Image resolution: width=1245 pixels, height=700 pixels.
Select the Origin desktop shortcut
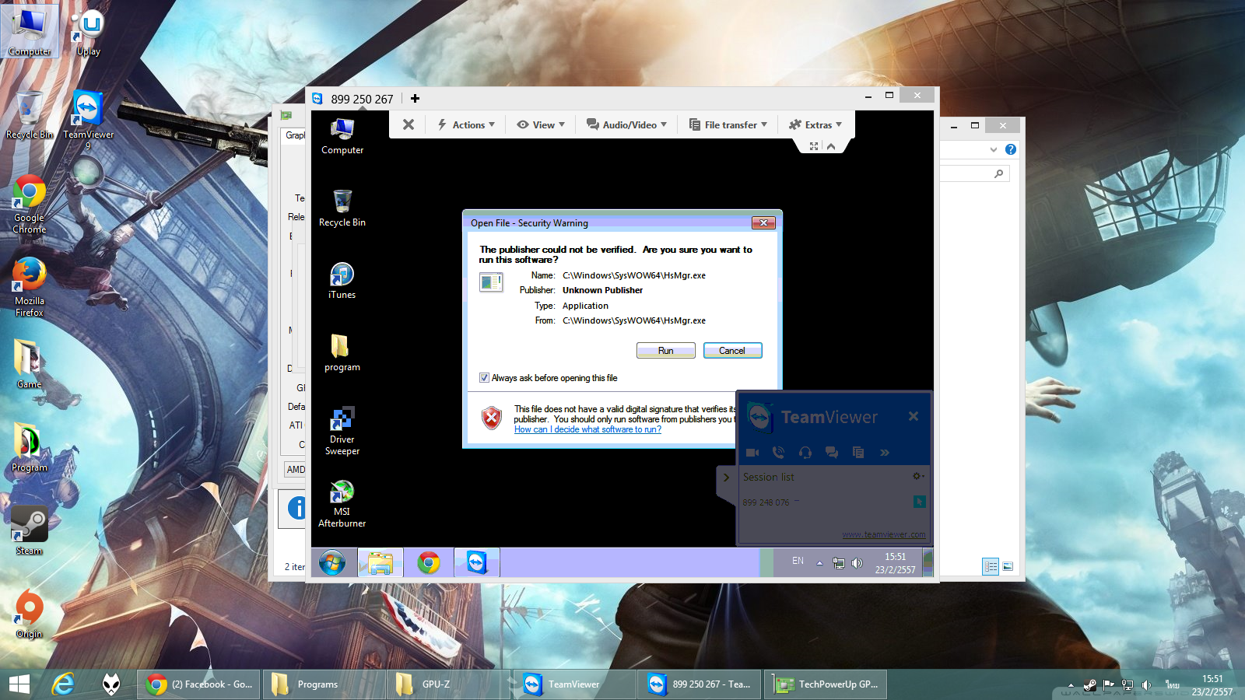[30, 614]
